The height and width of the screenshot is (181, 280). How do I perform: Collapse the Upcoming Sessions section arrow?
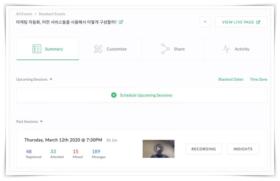pos(51,79)
